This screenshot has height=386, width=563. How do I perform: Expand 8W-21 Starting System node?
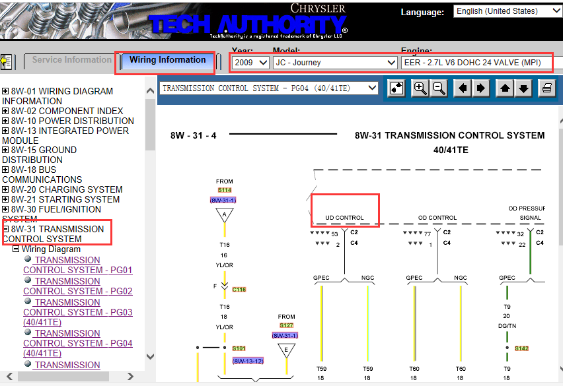(5, 199)
